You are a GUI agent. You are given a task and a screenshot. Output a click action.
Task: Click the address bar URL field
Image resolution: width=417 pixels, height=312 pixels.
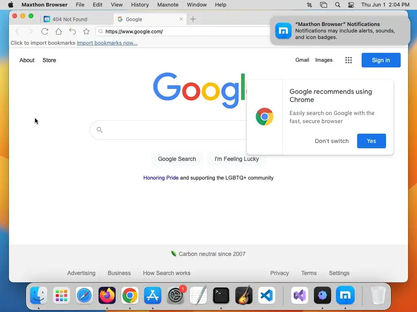pyautogui.click(x=184, y=31)
